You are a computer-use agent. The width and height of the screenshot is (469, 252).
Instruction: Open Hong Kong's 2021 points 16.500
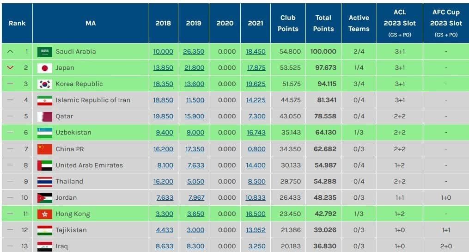pyautogui.click(x=256, y=214)
